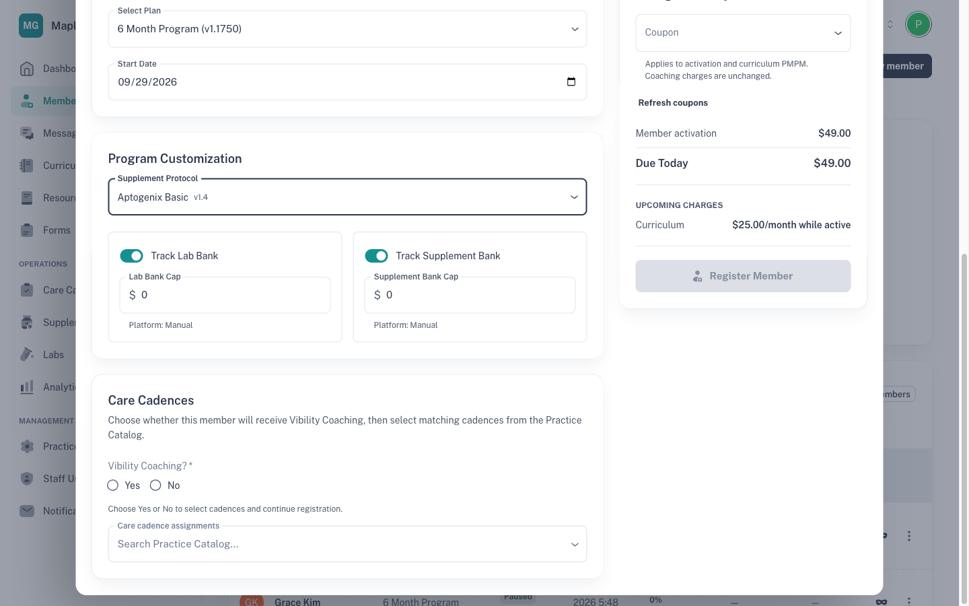Image resolution: width=969 pixels, height=606 pixels.
Task: Open the Coupon dropdown
Action: [x=743, y=33]
